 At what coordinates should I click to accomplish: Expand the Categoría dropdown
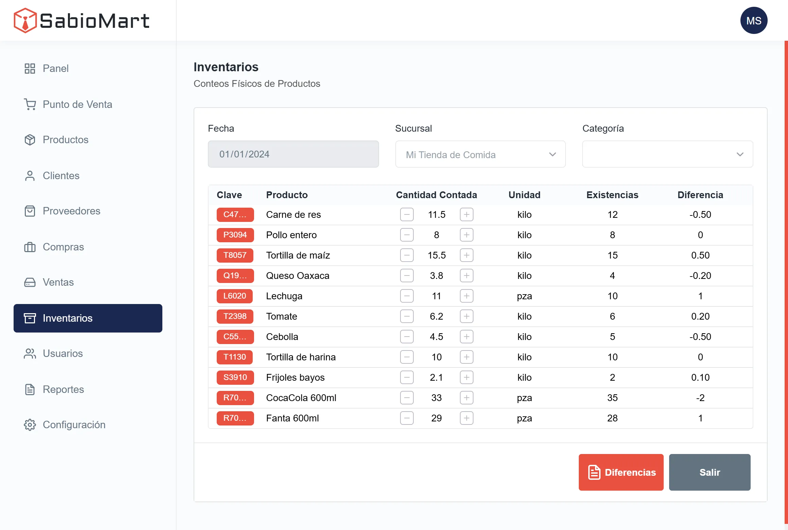(667, 154)
